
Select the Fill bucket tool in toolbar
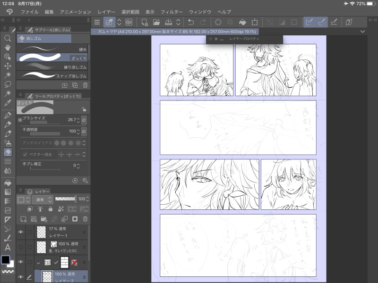pos(8,183)
